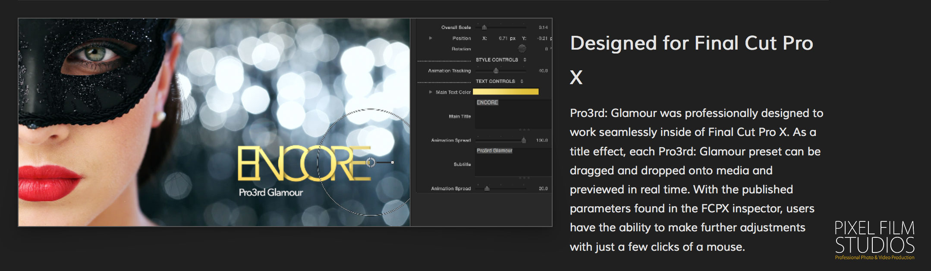Image resolution: width=931 pixels, height=271 pixels.
Task: Click the Designed for Final Cut Pro X heading
Action: coord(692,60)
